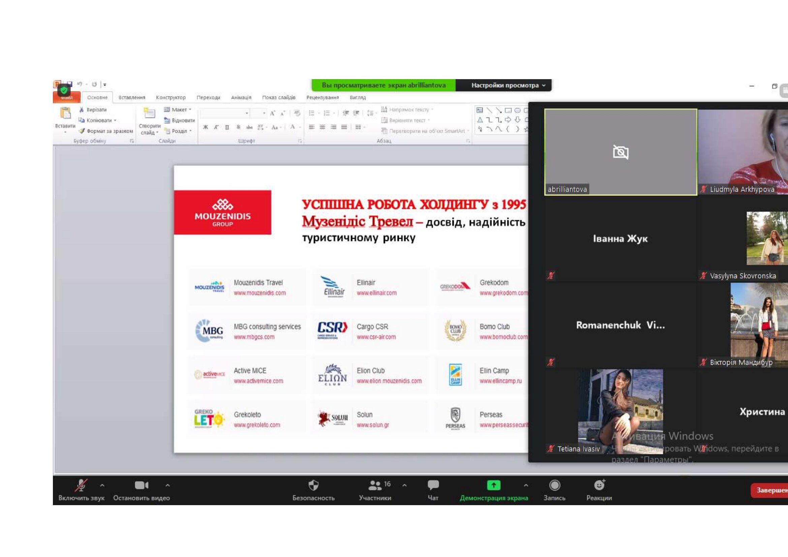Open the font size combo box
Screen dimensions: 788x557
[259, 113]
